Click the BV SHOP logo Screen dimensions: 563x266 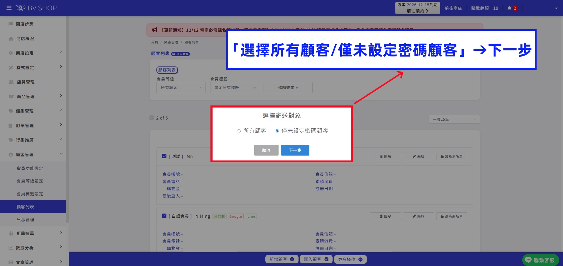coord(36,8)
